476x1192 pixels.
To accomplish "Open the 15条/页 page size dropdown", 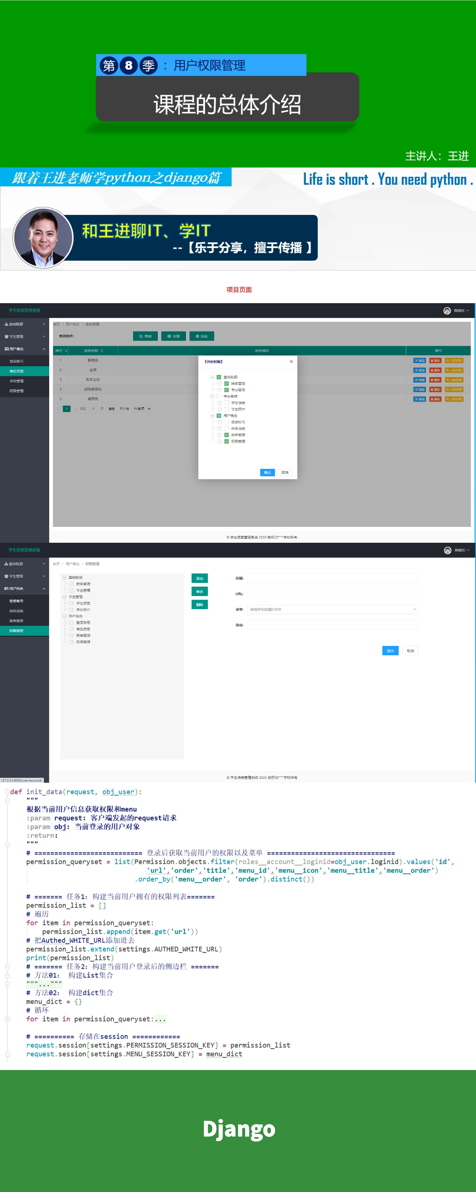I will pos(142,408).
